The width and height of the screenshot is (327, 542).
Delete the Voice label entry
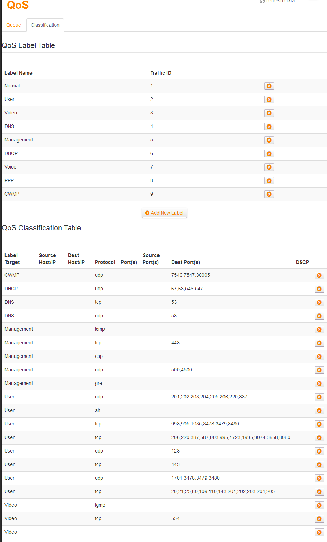269,167
